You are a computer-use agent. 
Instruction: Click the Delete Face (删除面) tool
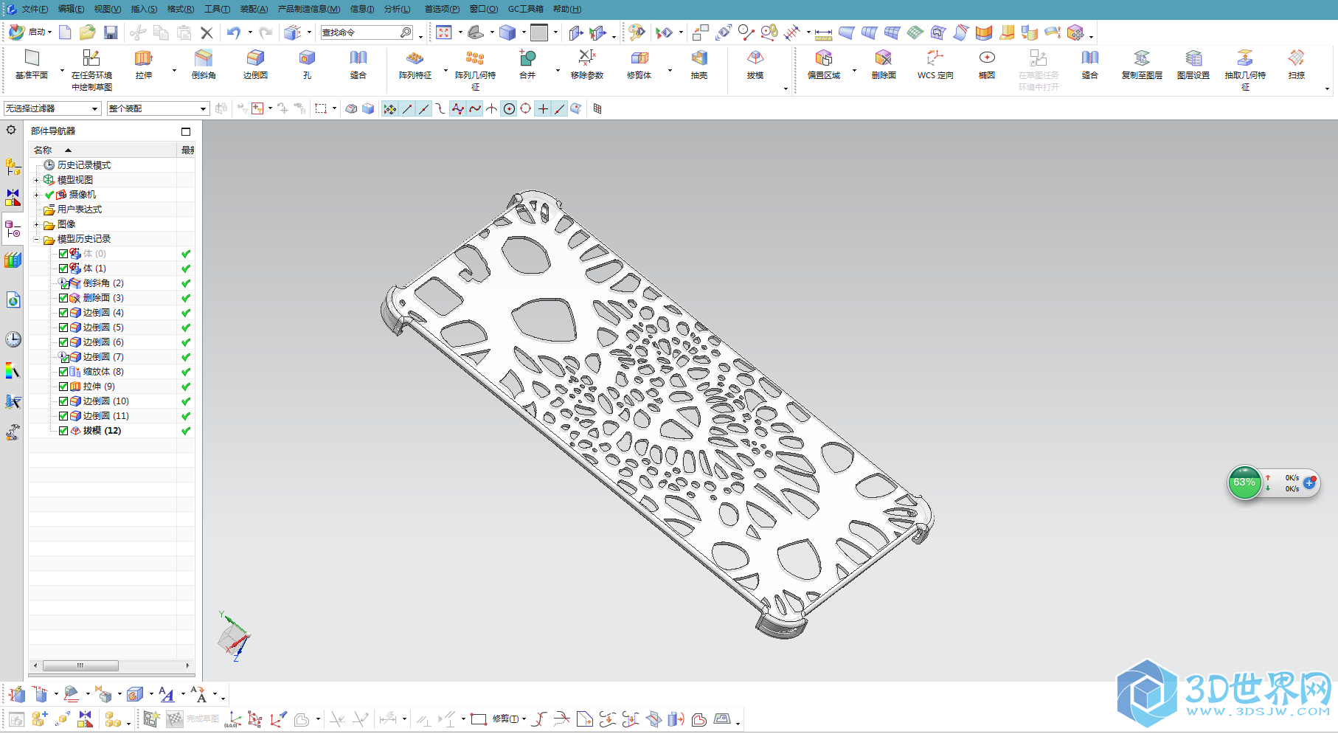coord(884,64)
